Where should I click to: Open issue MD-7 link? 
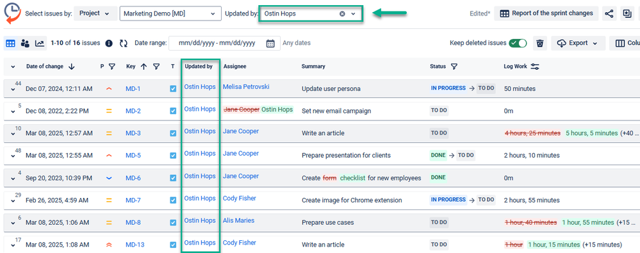tap(133, 200)
